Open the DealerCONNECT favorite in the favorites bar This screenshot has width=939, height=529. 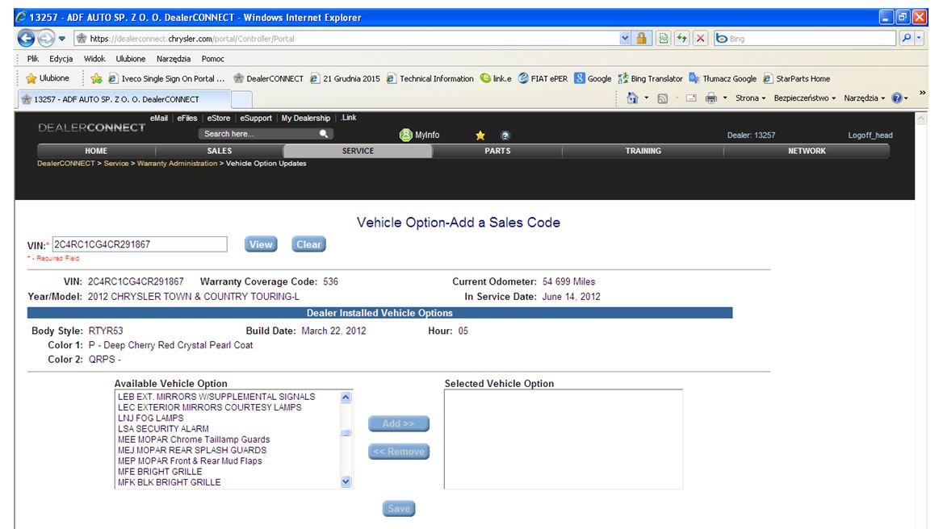[268, 78]
